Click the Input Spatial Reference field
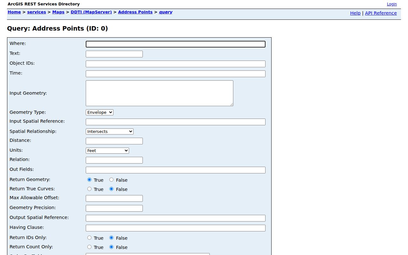Screen dimensions: 408x255 176,122
